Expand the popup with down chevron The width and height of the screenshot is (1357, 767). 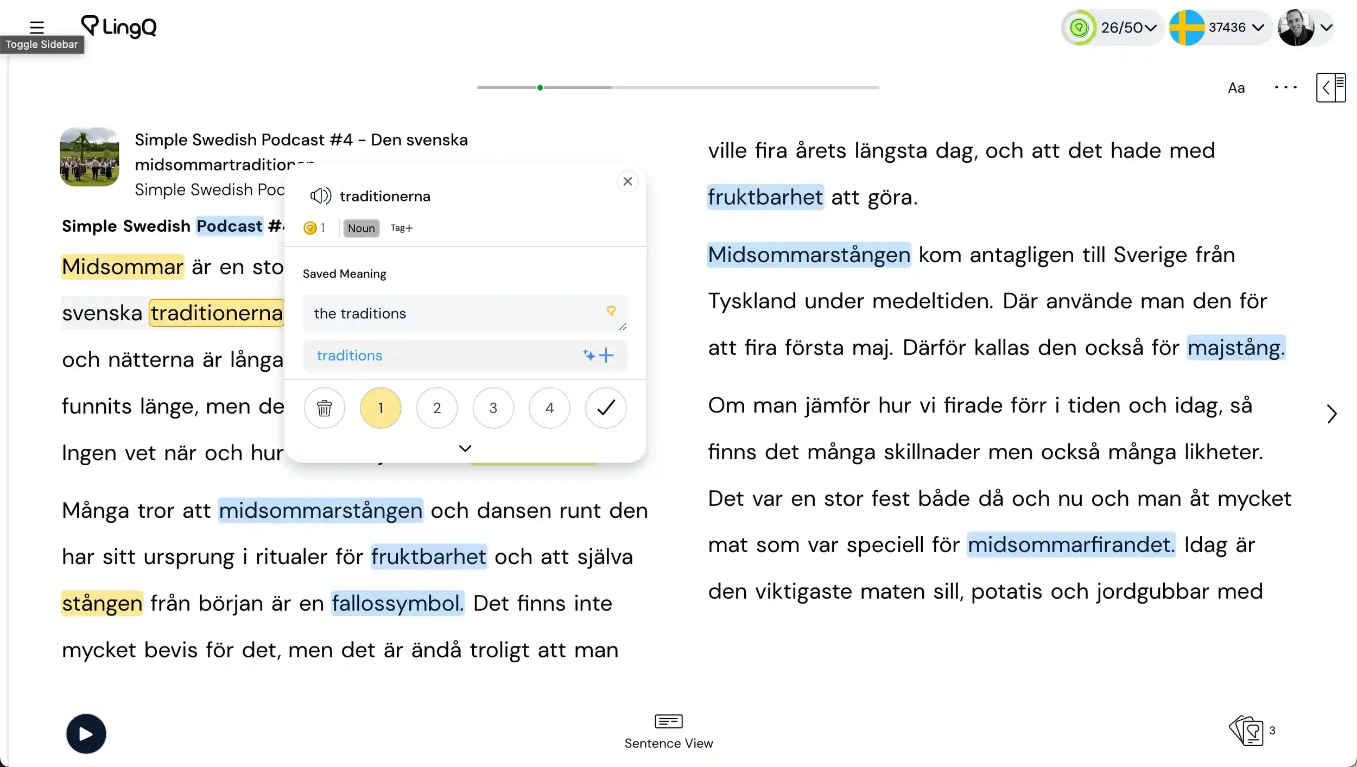point(465,448)
